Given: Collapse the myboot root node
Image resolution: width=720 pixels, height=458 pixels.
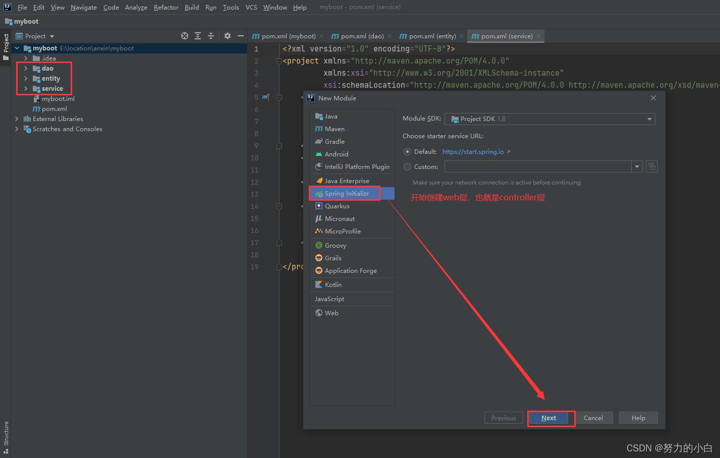Looking at the screenshot, I should pyautogui.click(x=17, y=48).
